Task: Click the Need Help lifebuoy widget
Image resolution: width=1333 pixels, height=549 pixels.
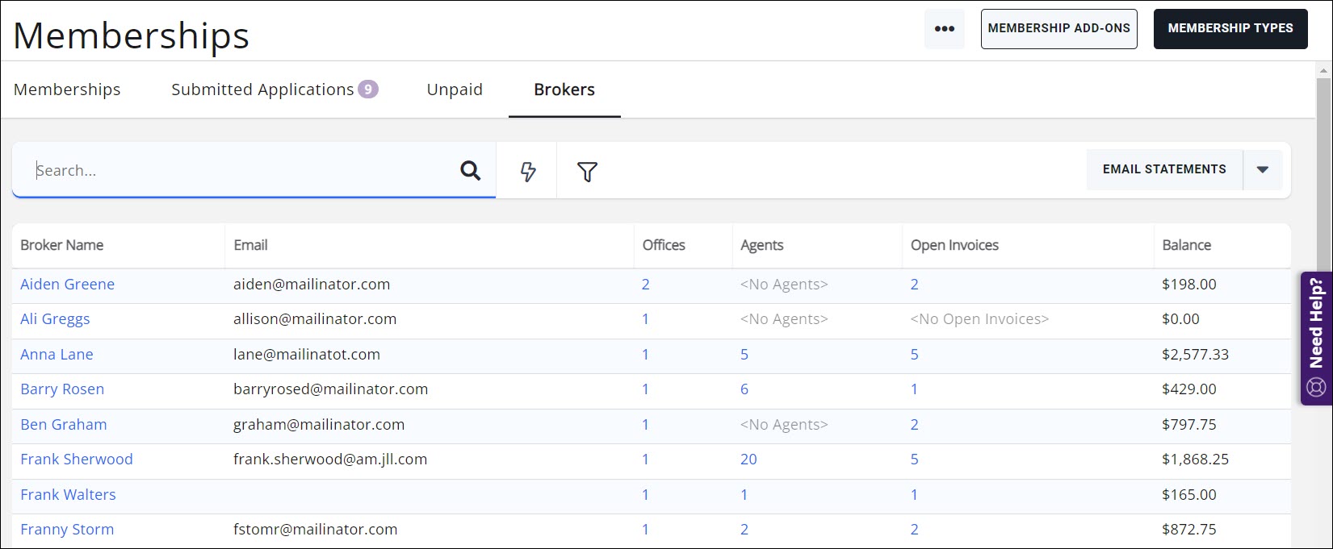Action: pyautogui.click(x=1316, y=338)
